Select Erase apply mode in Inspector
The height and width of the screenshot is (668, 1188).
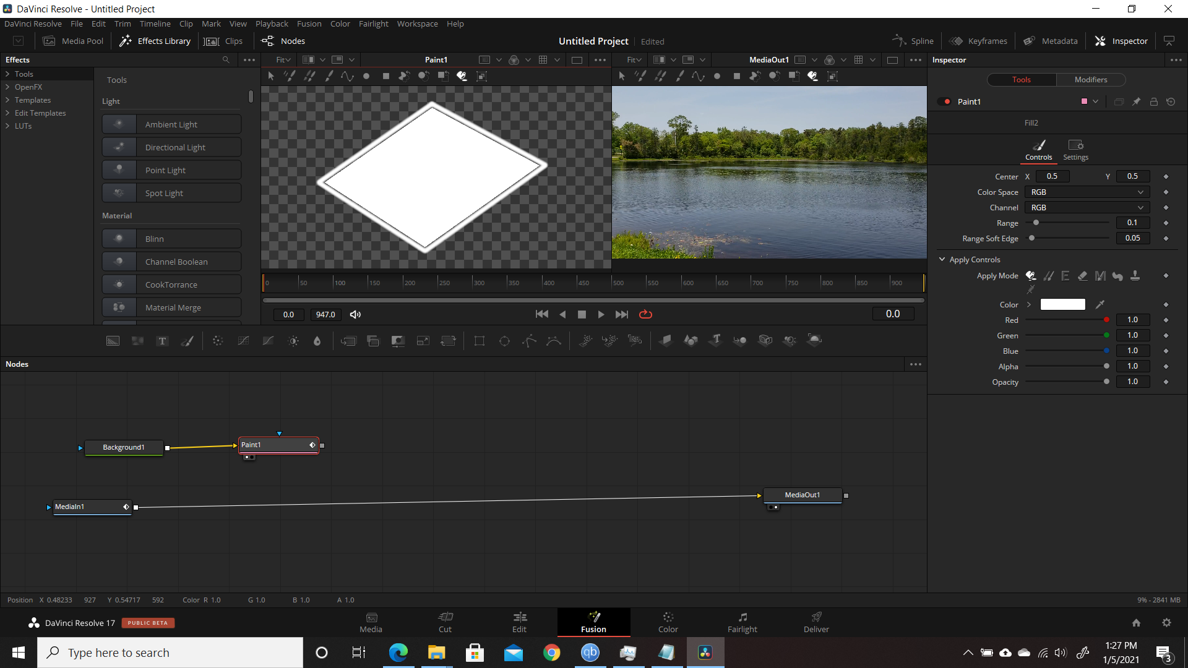click(x=1083, y=276)
